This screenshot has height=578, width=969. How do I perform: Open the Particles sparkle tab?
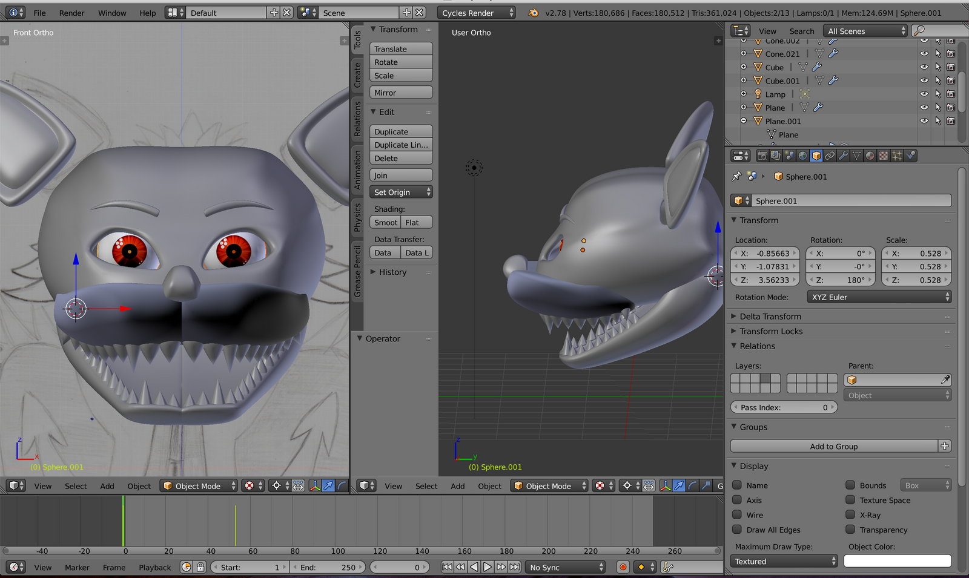click(897, 156)
